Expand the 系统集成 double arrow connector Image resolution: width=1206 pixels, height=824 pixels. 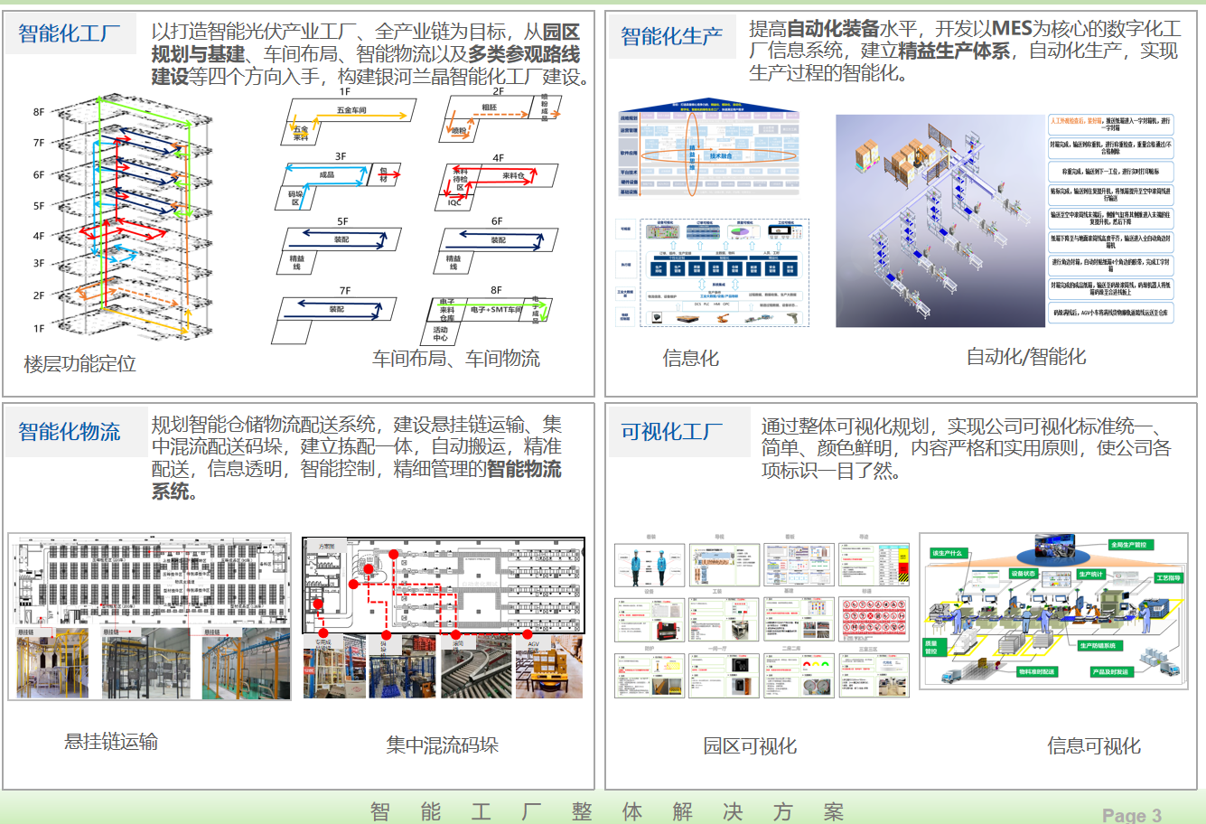[x=704, y=284]
